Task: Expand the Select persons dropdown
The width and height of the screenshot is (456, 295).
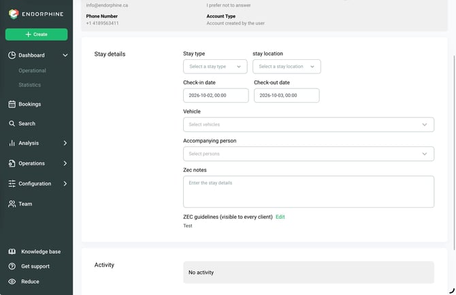Action: [x=308, y=154]
